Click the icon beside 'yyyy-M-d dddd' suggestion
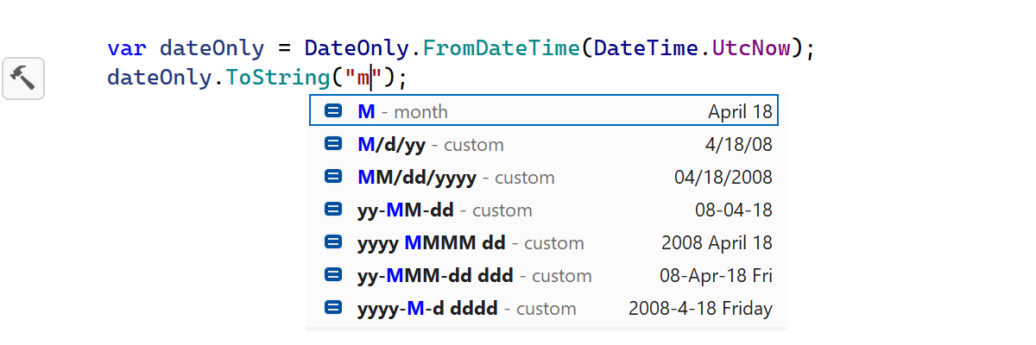Viewport: 1036px width, 345px height. pyautogui.click(x=333, y=308)
